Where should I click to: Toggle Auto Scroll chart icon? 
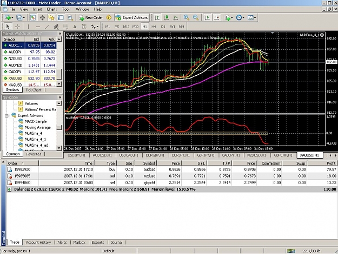coord(207,17)
